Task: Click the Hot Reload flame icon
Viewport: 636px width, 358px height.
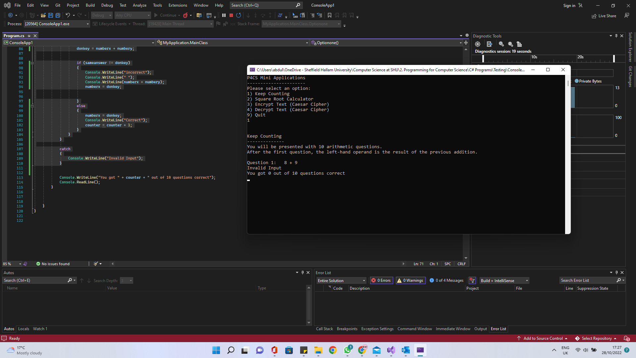Action: pyautogui.click(x=185, y=15)
